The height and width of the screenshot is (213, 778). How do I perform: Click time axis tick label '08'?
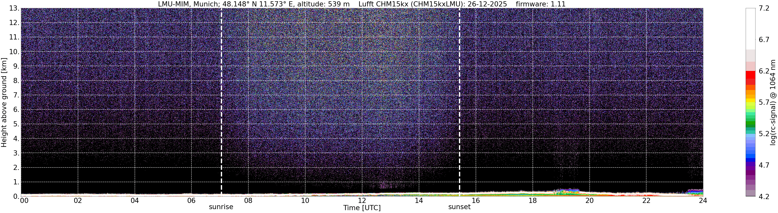tap(248, 201)
